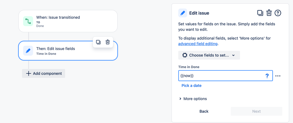Open help via question mark circle icon
This screenshot has width=293, height=123.
click(278, 13)
